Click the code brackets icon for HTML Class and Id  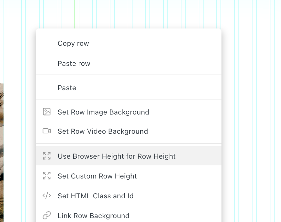pyautogui.click(x=47, y=196)
